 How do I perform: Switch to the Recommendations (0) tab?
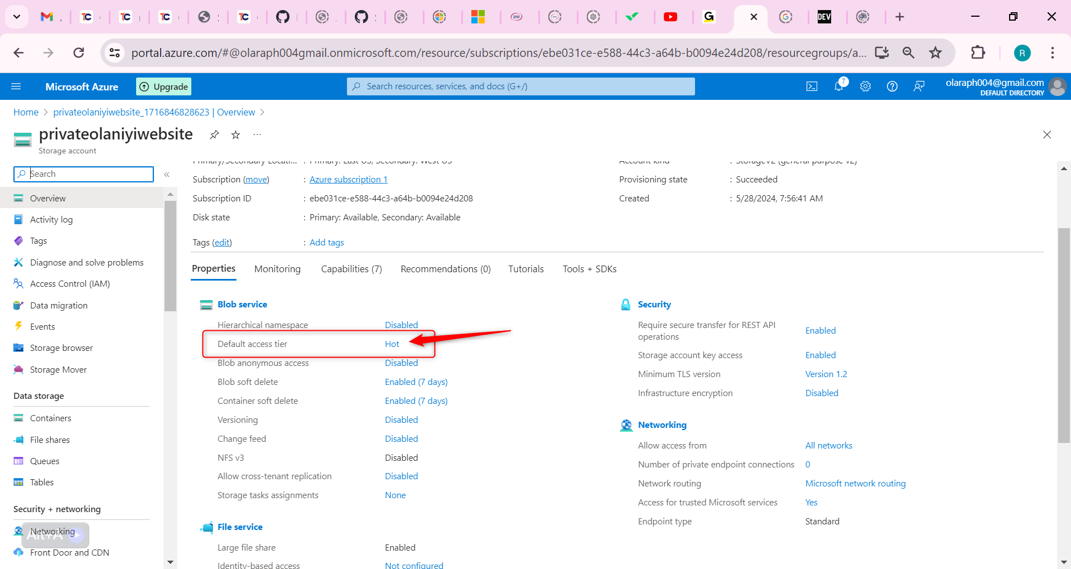446,269
